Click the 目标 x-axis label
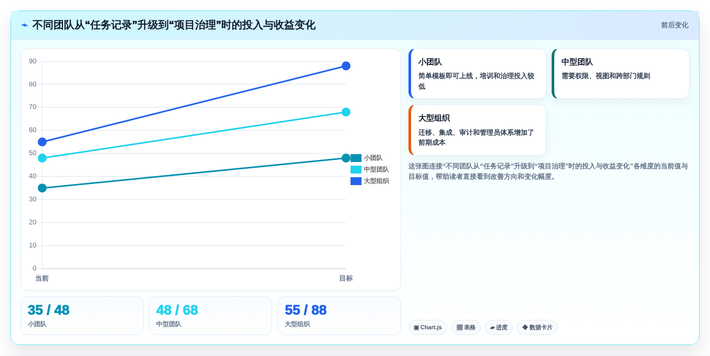The image size is (710, 356). [346, 278]
